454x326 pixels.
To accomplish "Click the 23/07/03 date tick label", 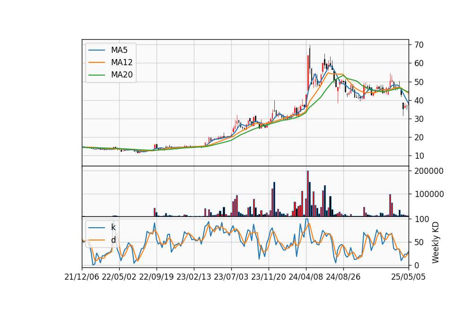I will [231, 277].
